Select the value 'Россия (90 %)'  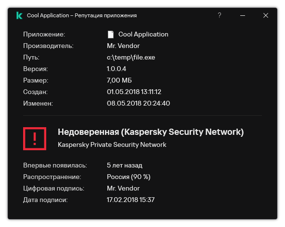click(x=129, y=177)
